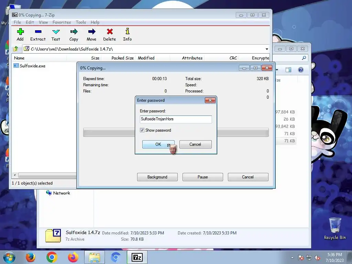Cancel the Enter password dialog

tap(195, 144)
